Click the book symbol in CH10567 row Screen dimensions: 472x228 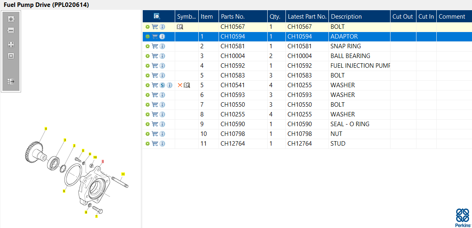180,27
